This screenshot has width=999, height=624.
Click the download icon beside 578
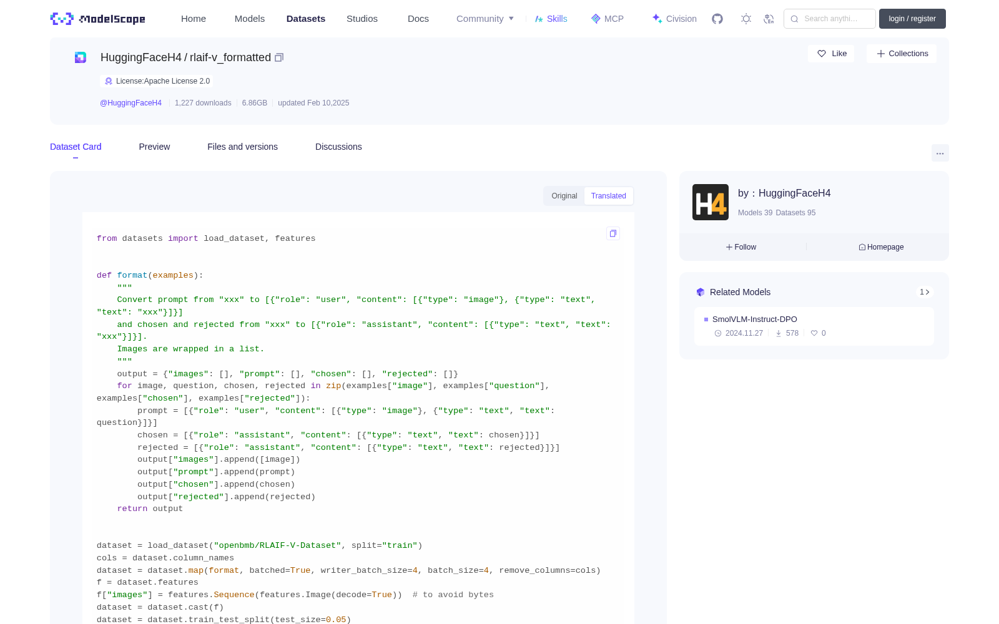tap(779, 333)
